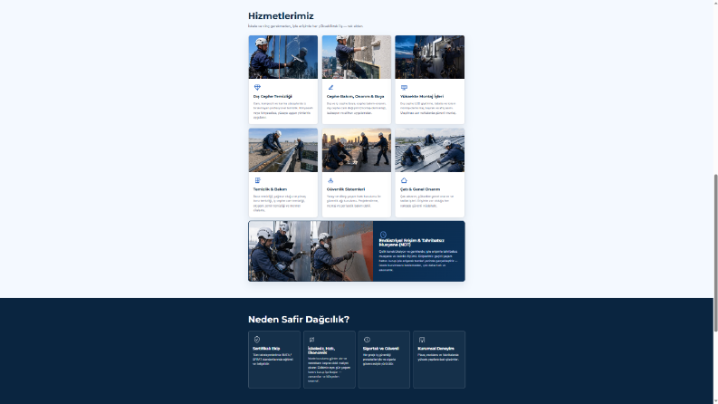
Task: Click the description paragraph of Güvenlik Sistemleri
Action: (354, 201)
